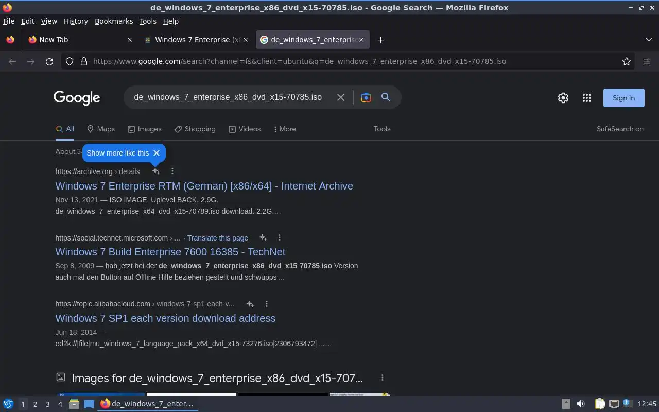Open the Edit menu
Image resolution: width=659 pixels, height=412 pixels.
coord(28,21)
